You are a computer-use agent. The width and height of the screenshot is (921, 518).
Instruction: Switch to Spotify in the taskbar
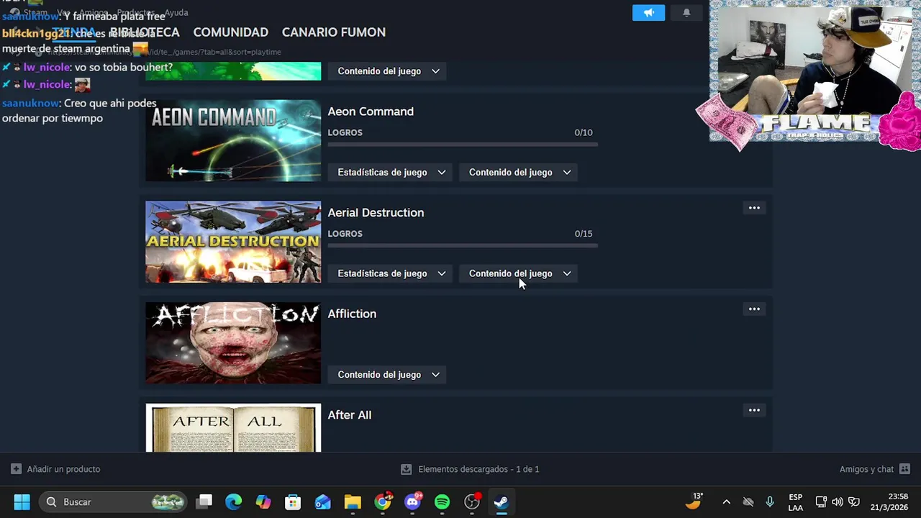tap(443, 502)
